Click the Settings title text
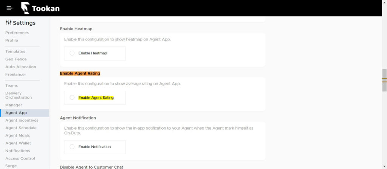 [x=24, y=23]
